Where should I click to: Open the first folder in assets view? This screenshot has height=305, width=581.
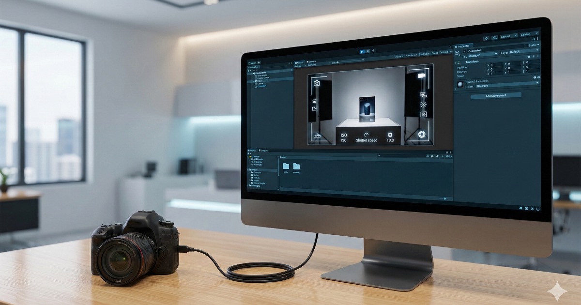(x=286, y=166)
